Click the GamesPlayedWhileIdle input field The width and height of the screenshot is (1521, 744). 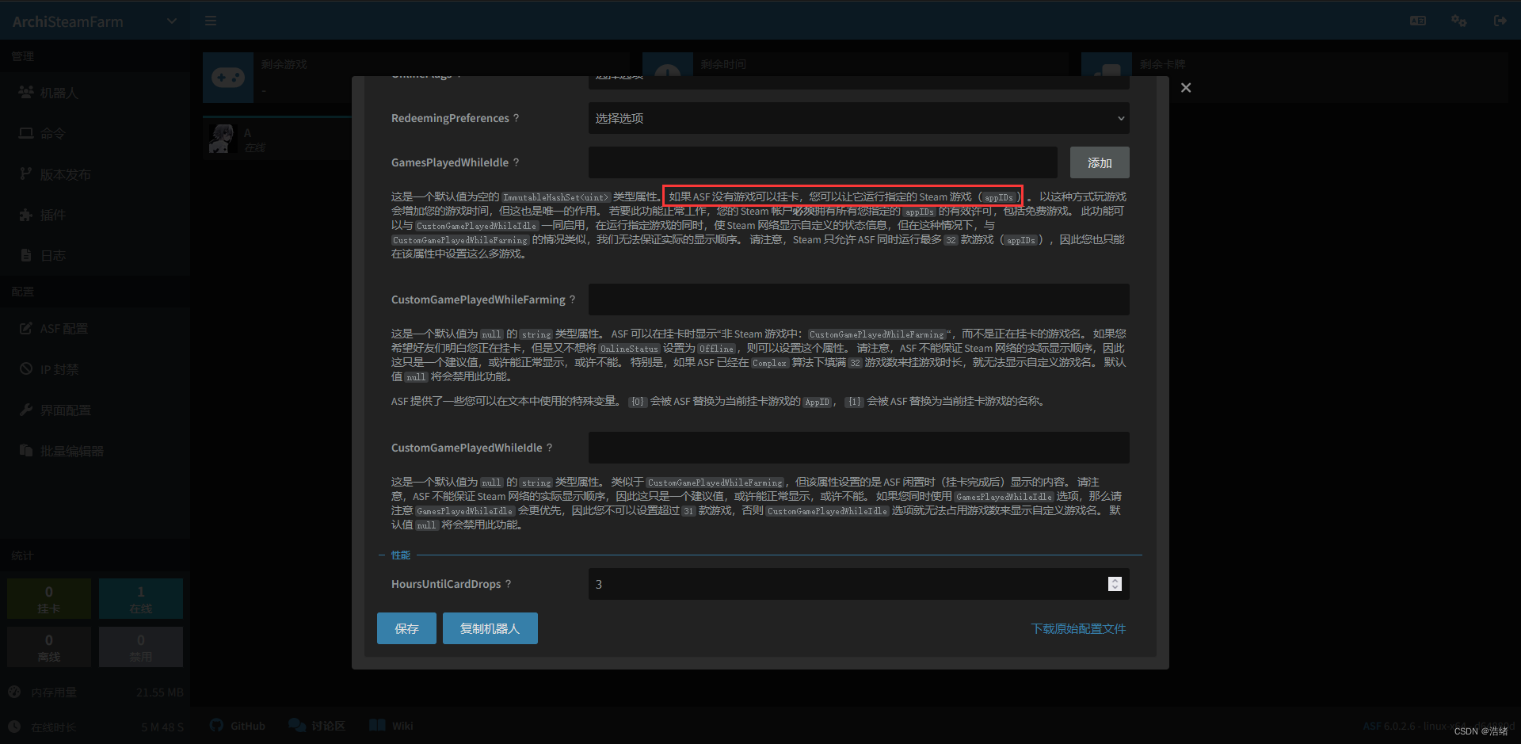(822, 162)
